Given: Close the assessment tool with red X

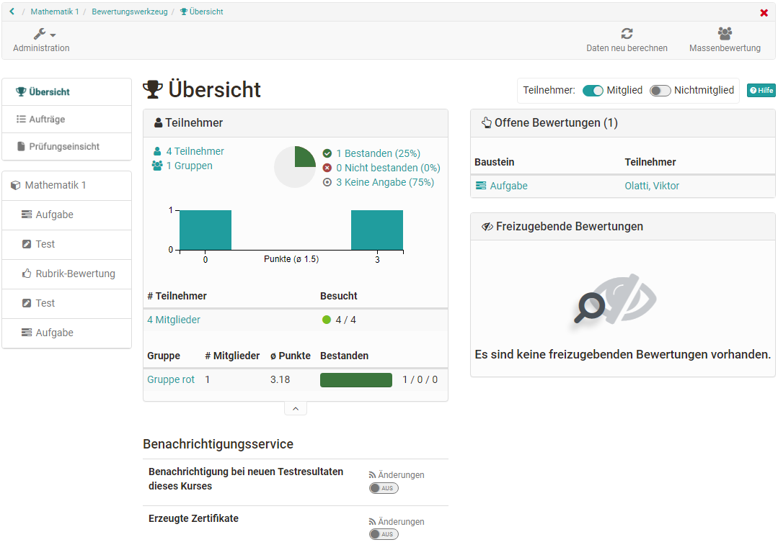Looking at the screenshot, I should pyautogui.click(x=764, y=13).
